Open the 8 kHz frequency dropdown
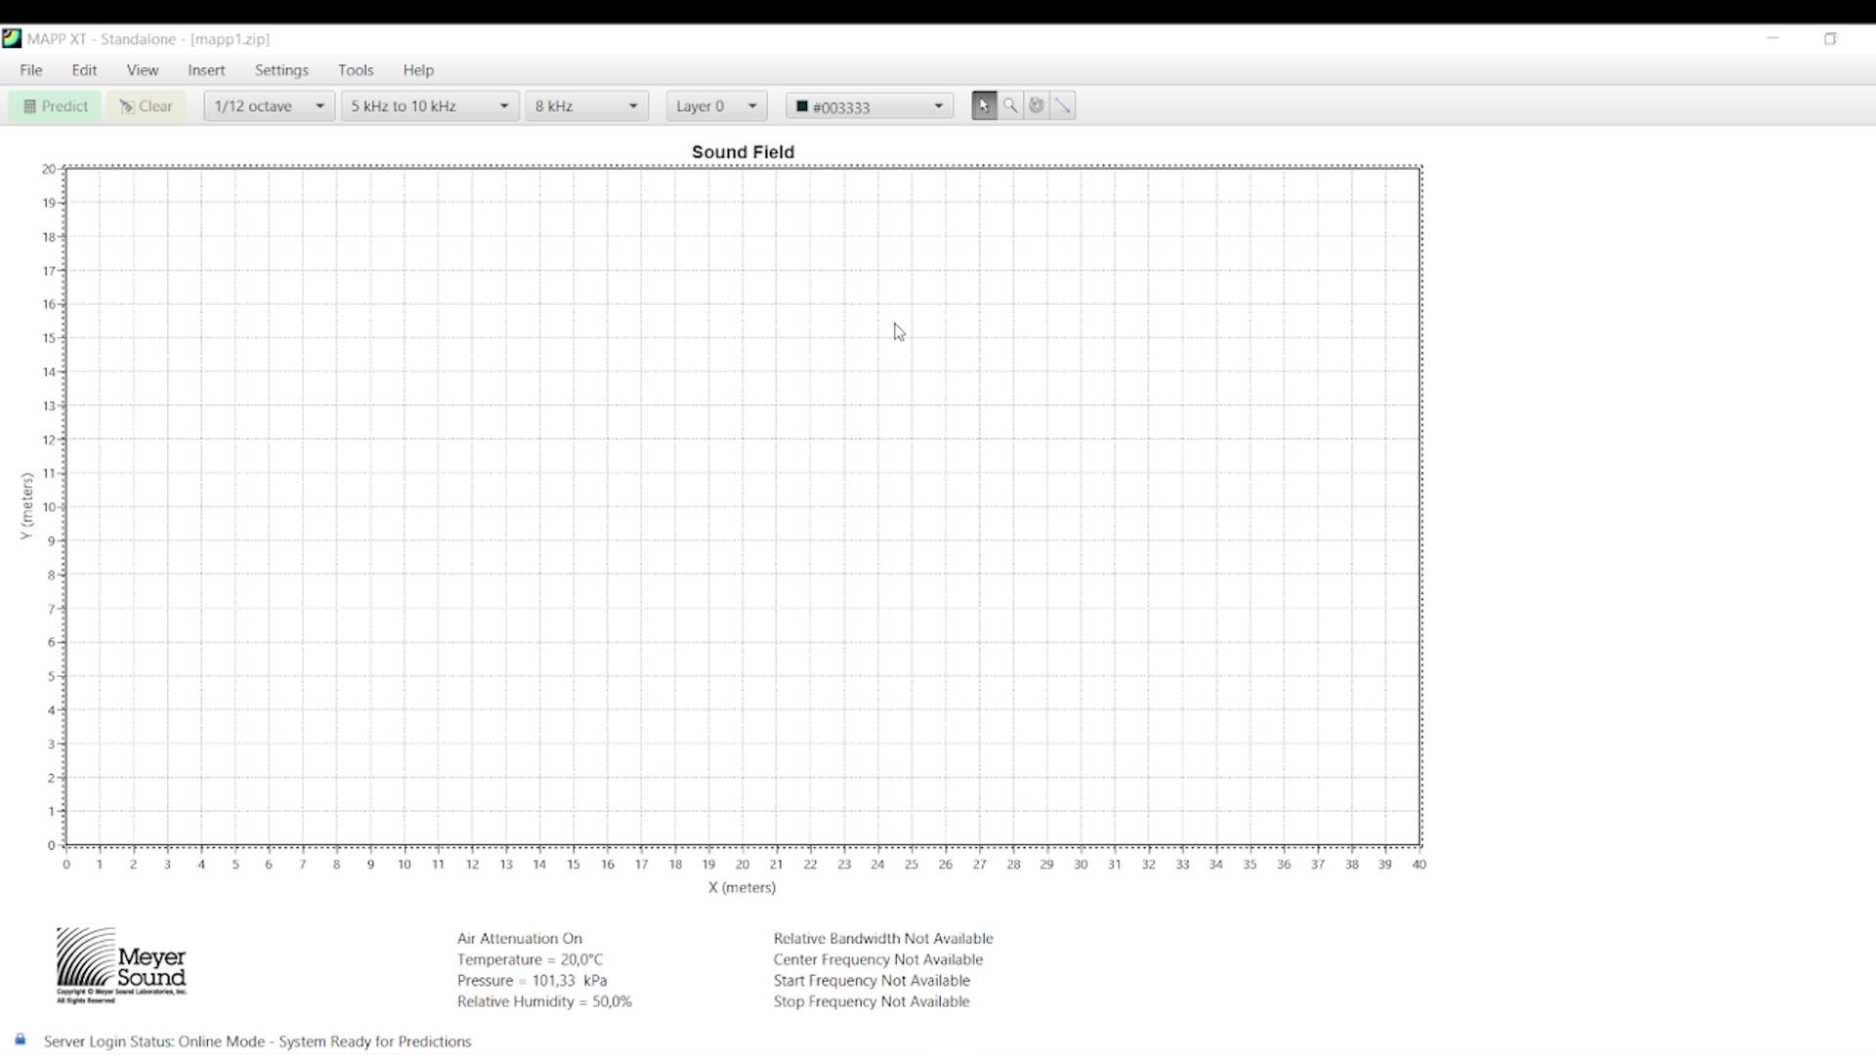Screen dimensions: 1876x1055 (585, 105)
